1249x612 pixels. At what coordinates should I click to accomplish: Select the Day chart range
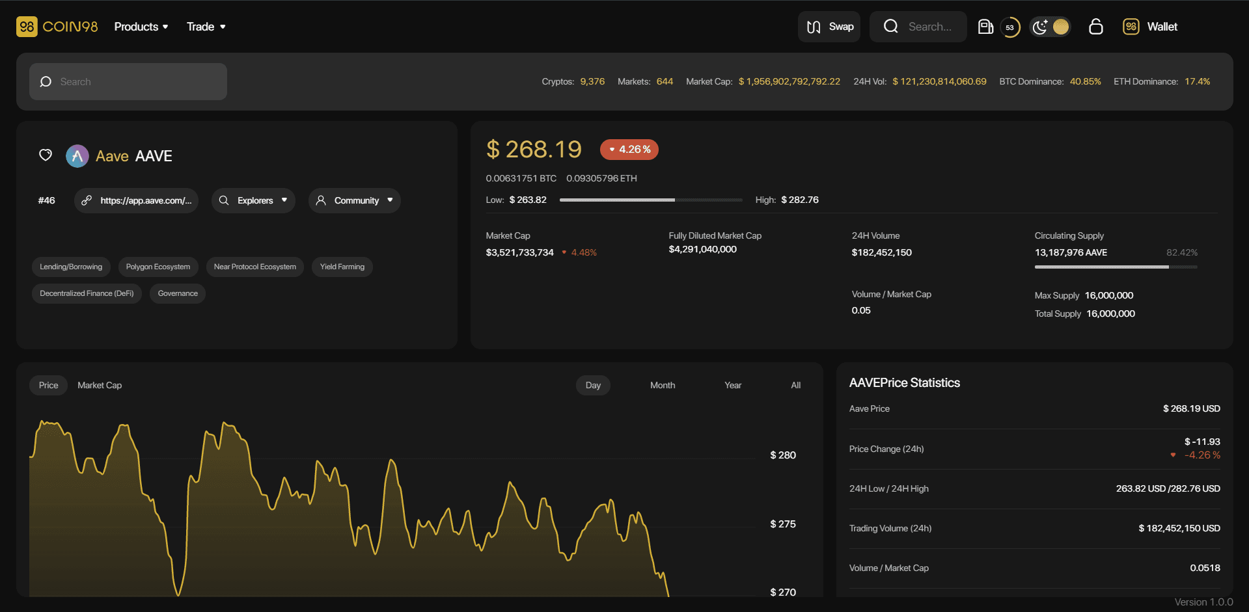point(593,385)
